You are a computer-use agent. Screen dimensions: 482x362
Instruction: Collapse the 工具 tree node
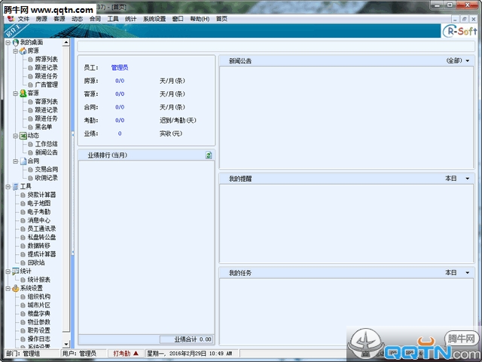pyautogui.click(x=8, y=186)
